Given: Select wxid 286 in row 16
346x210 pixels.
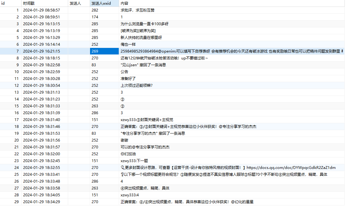Looking at the screenshot, I should (x=104, y=113).
